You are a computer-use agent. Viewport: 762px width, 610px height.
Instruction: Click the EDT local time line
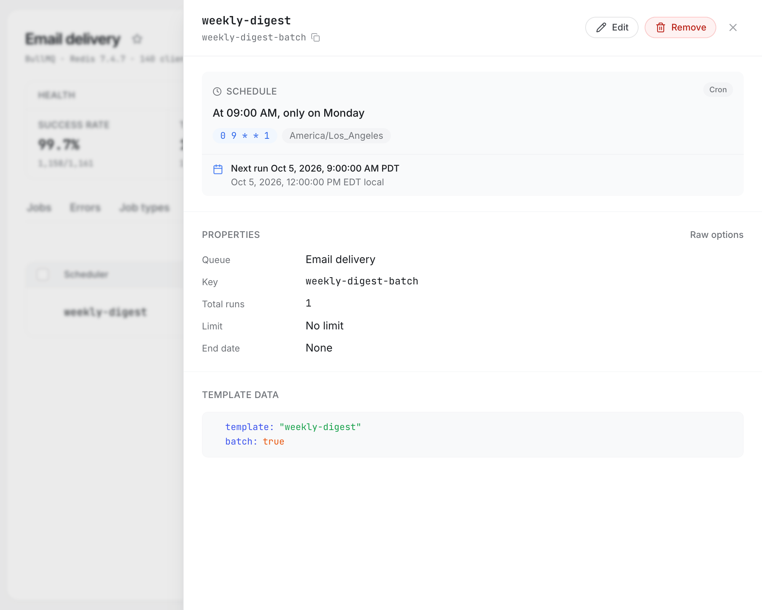point(307,182)
